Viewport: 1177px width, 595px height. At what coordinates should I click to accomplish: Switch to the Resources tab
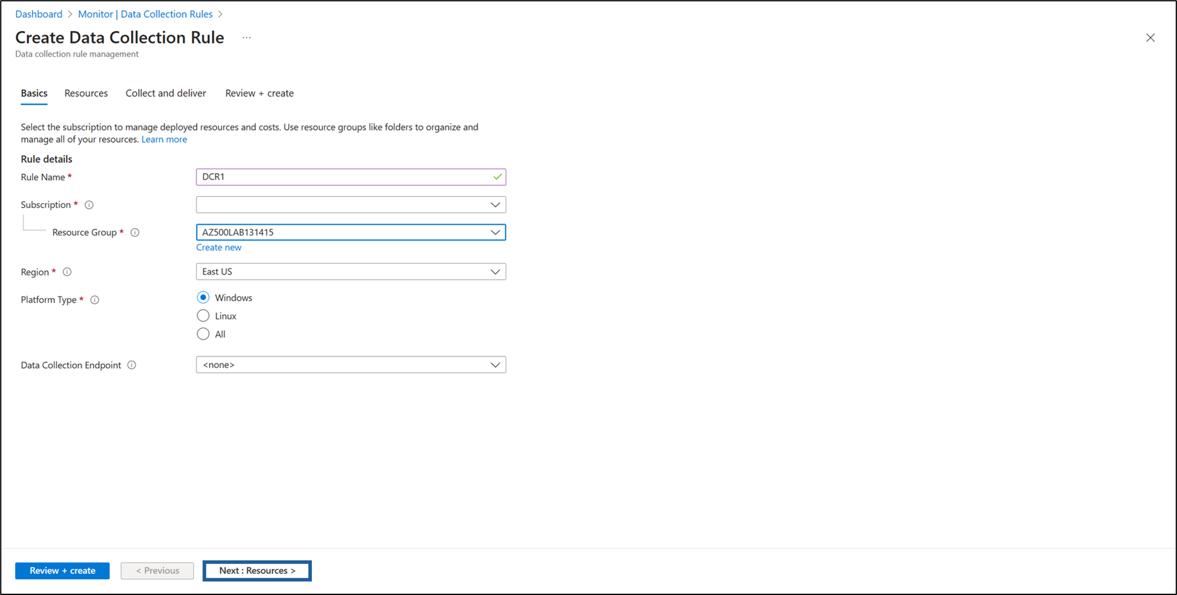click(86, 93)
